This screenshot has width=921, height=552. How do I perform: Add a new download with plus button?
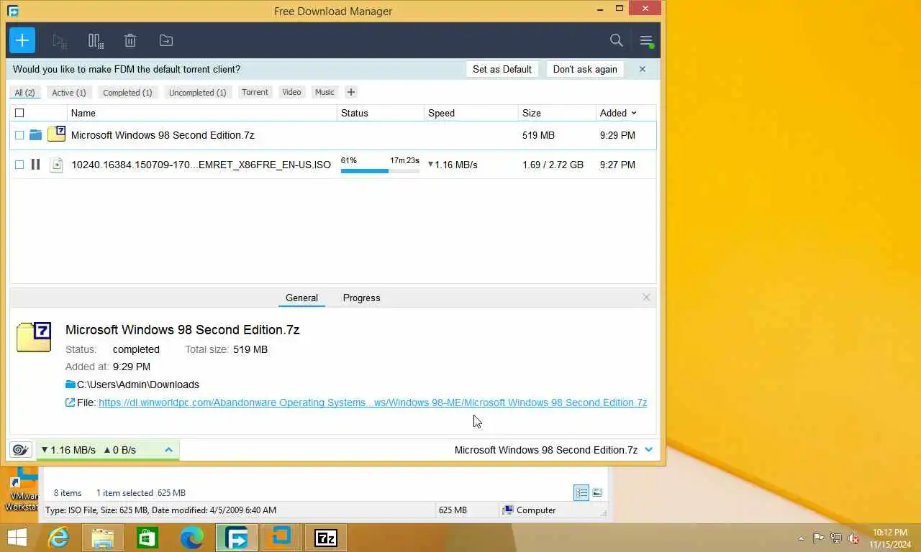click(x=22, y=40)
